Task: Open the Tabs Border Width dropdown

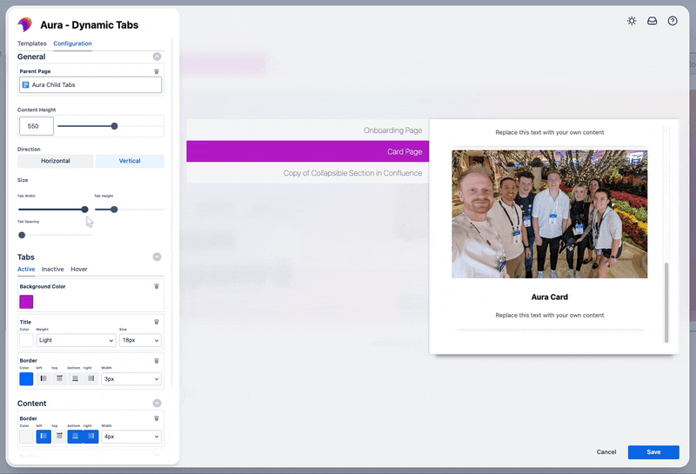Action: [x=131, y=379]
